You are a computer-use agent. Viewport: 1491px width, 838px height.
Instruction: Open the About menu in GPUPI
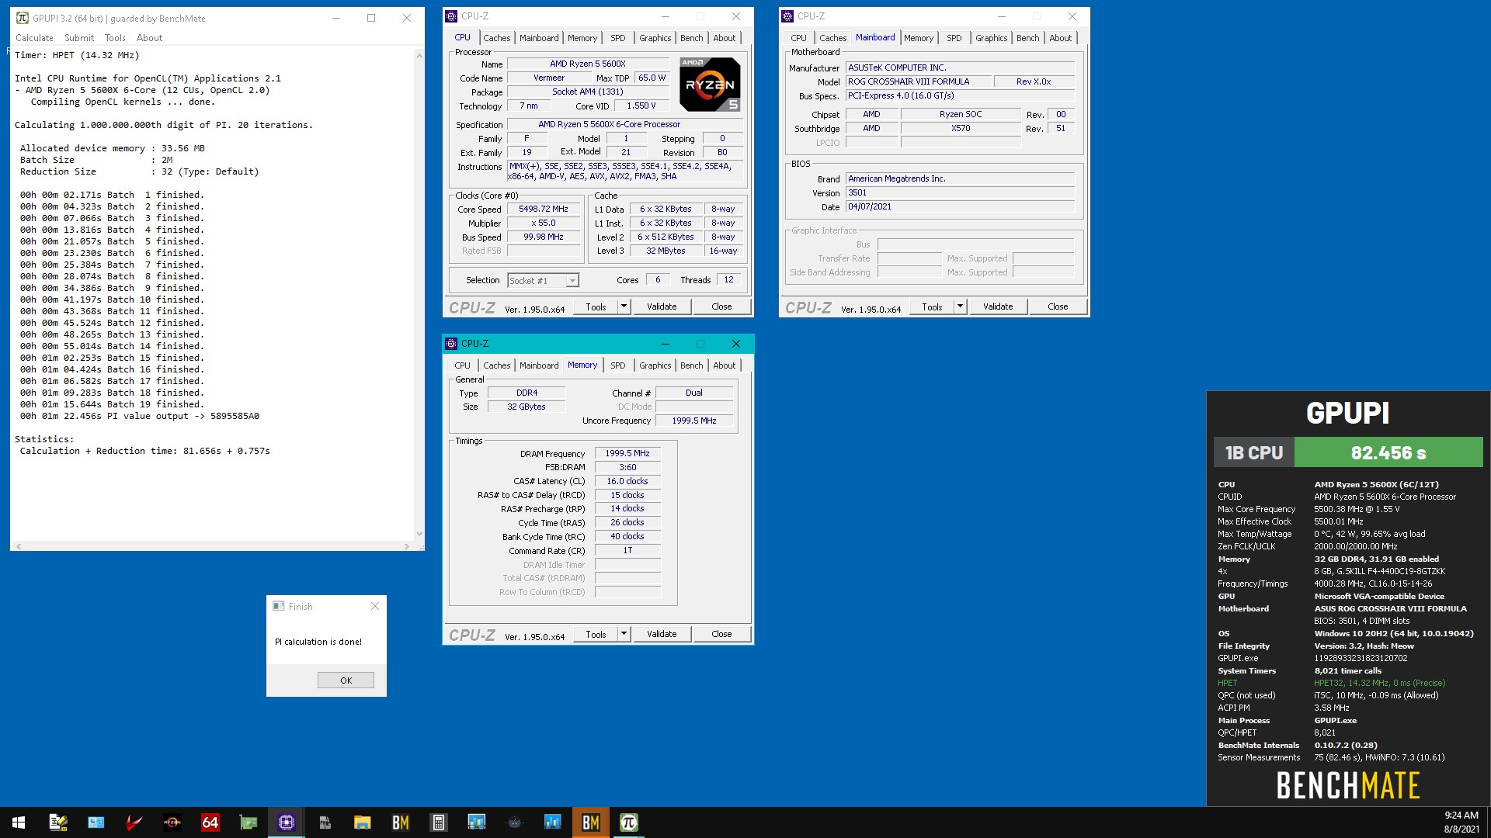pyautogui.click(x=149, y=38)
